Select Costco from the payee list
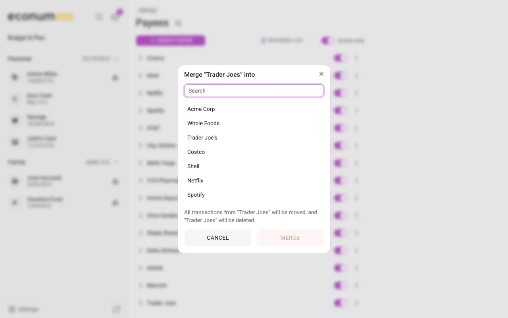Image resolution: width=508 pixels, height=318 pixels. [254, 152]
